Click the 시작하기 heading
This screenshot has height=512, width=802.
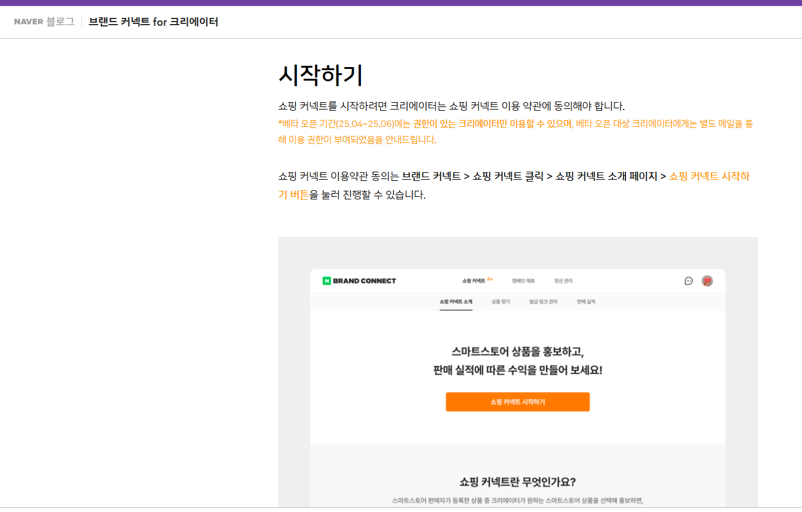(x=320, y=75)
